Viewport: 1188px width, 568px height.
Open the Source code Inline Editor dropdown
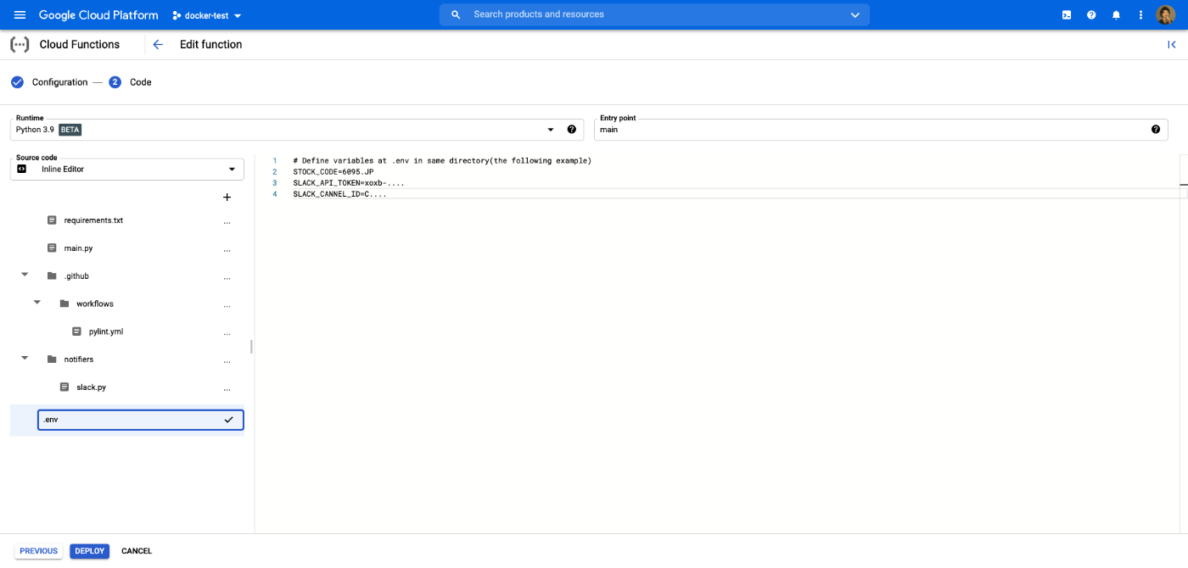click(127, 169)
